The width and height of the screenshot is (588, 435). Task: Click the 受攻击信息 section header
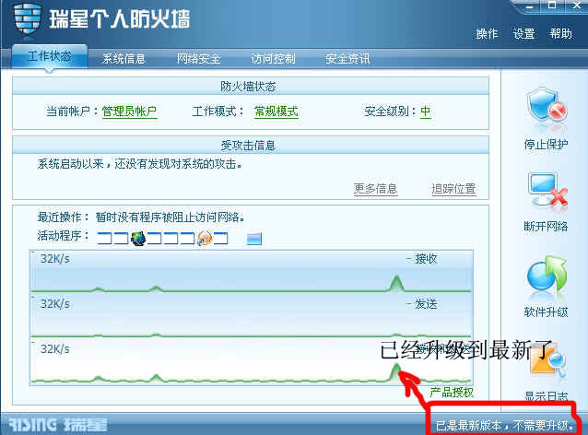251,145
